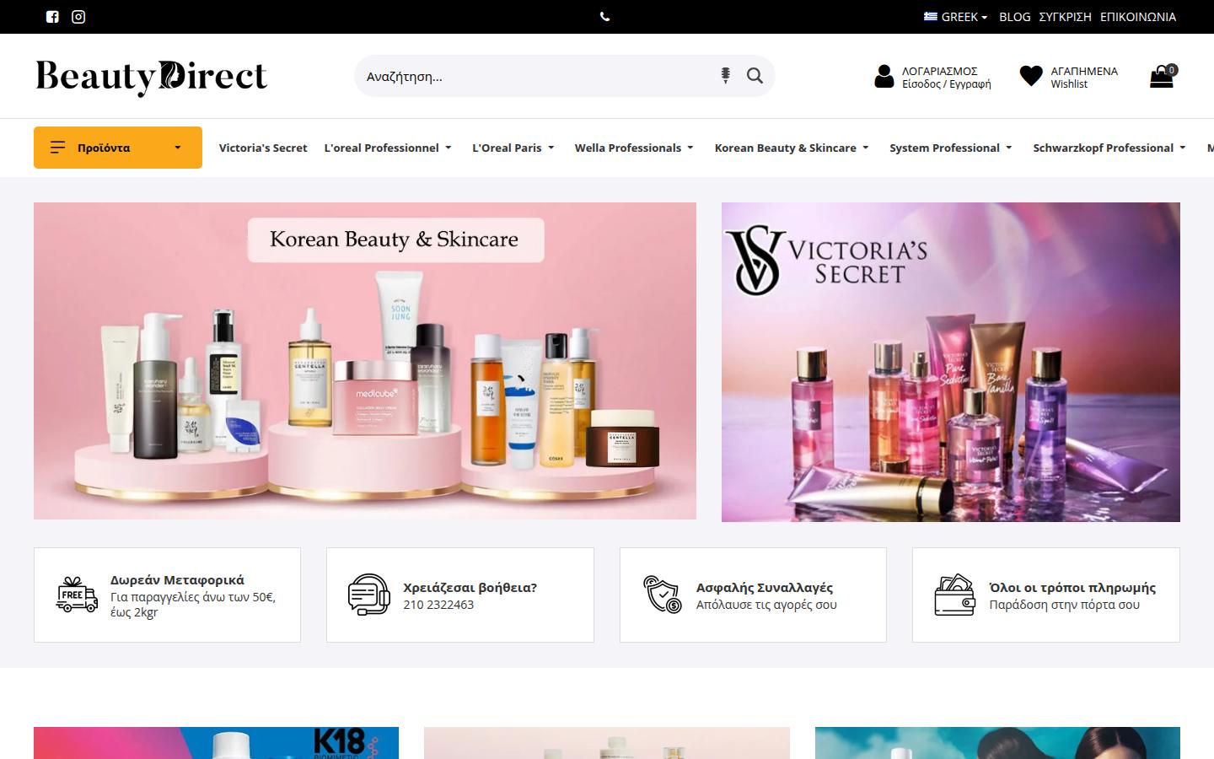This screenshot has width=1214, height=759.
Task: Click the search magnifier icon
Action: pos(755,76)
